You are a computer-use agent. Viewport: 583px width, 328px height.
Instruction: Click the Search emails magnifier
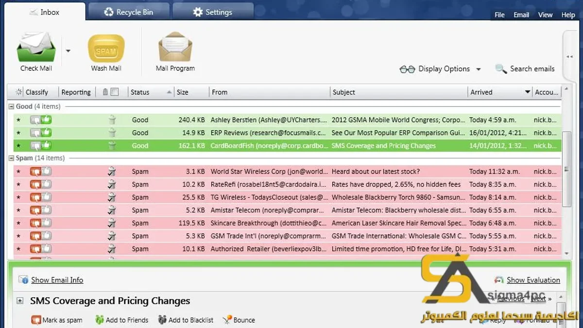pyautogui.click(x=501, y=69)
